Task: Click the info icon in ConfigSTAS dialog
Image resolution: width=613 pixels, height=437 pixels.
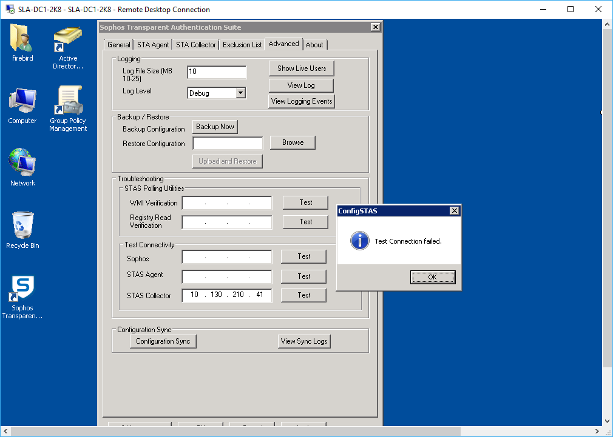Action: (359, 241)
